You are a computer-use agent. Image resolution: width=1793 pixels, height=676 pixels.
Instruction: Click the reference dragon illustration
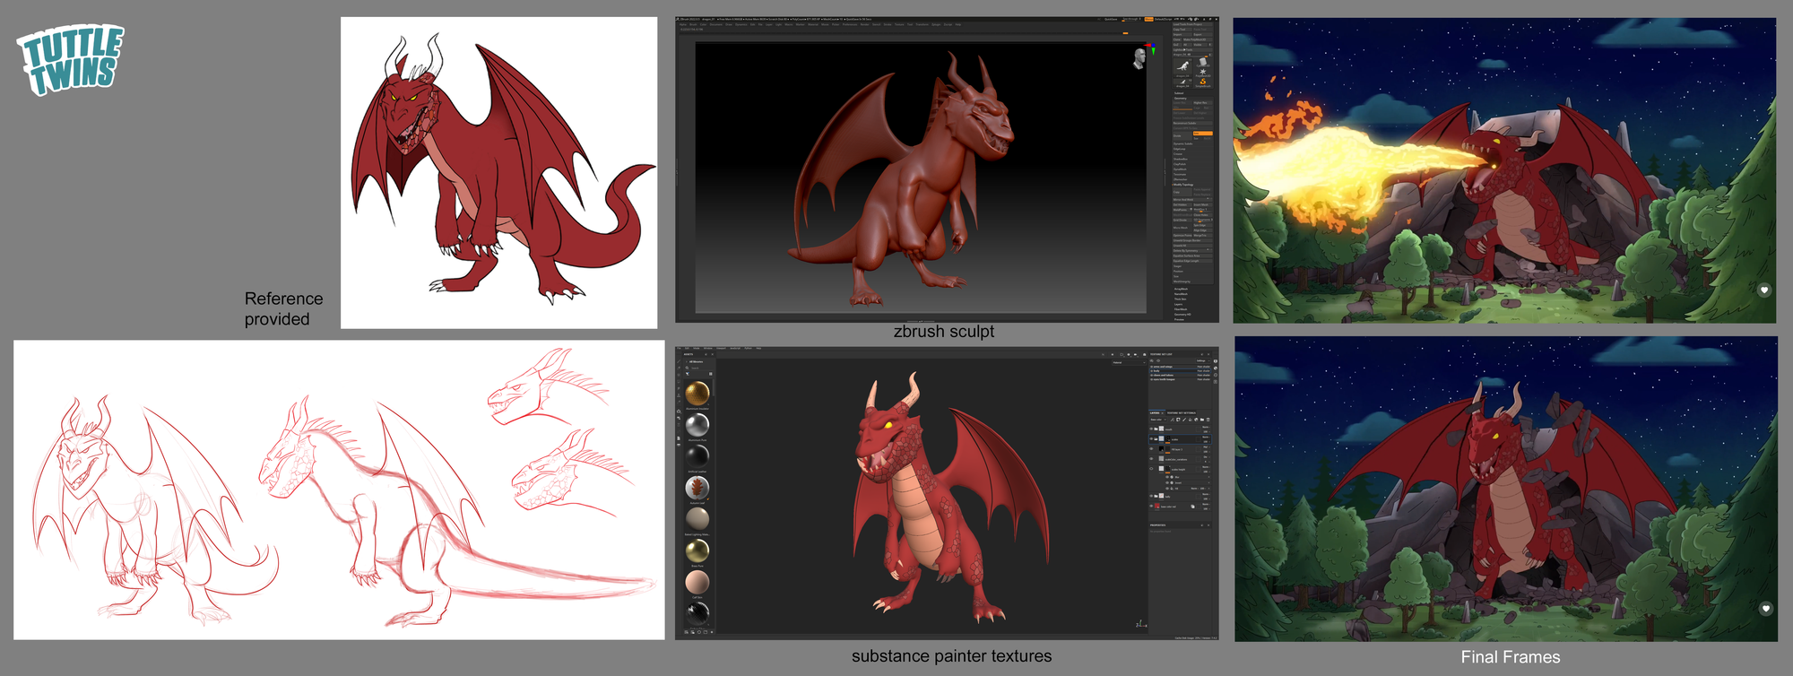click(498, 172)
